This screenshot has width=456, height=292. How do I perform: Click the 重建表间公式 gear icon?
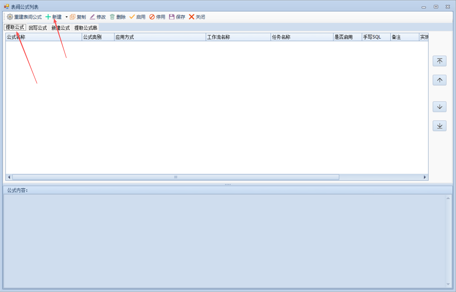tap(10, 17)
